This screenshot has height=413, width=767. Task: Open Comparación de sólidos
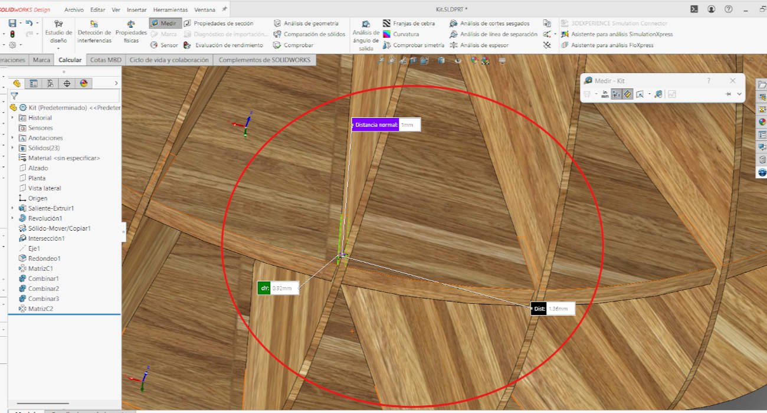309,34
